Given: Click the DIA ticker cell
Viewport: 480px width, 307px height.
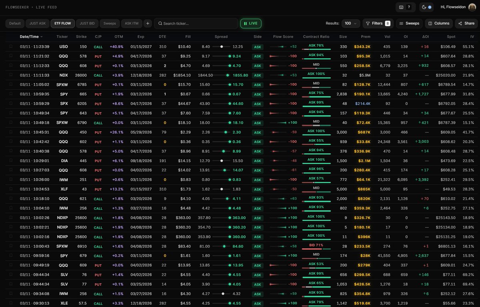Looking at the screenshot, I should point(64,161).
